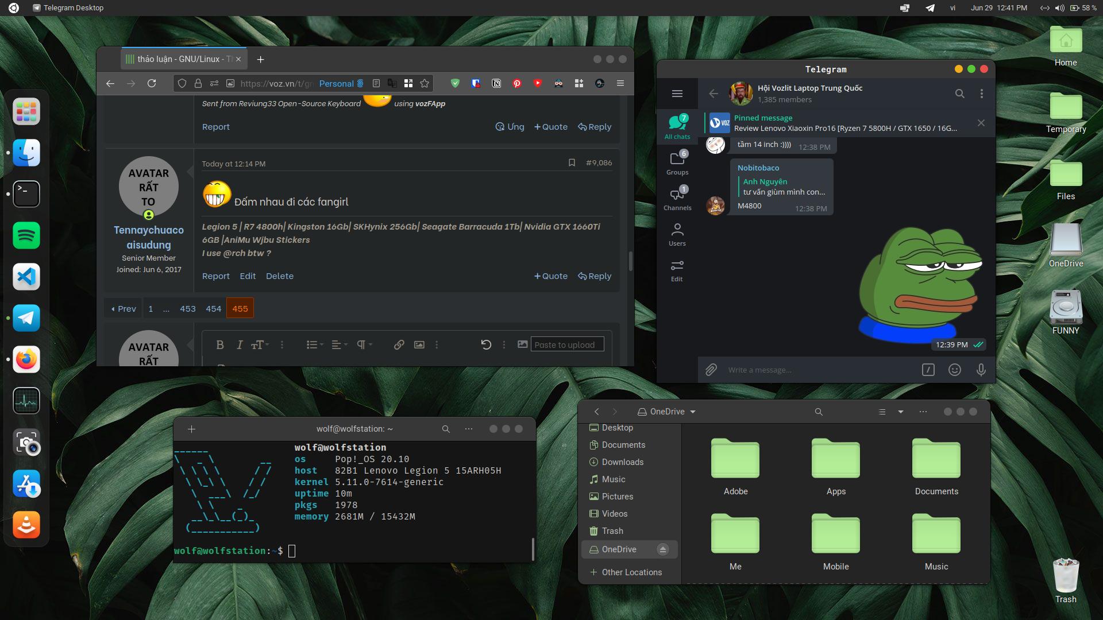1103x620 pixels.
Task: Open the clock and calendar in top bar
Action: (x=999, y=8)
